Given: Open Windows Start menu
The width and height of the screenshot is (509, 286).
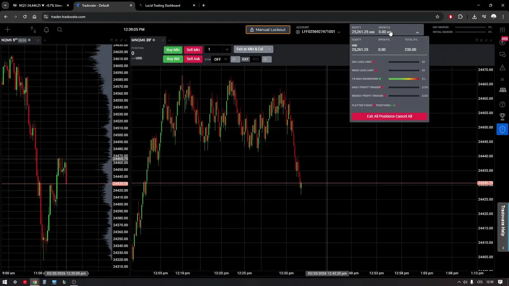Looking at the screenshot, I should point(5,282).
